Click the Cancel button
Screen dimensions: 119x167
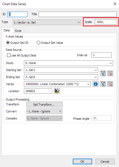point(105,162)
